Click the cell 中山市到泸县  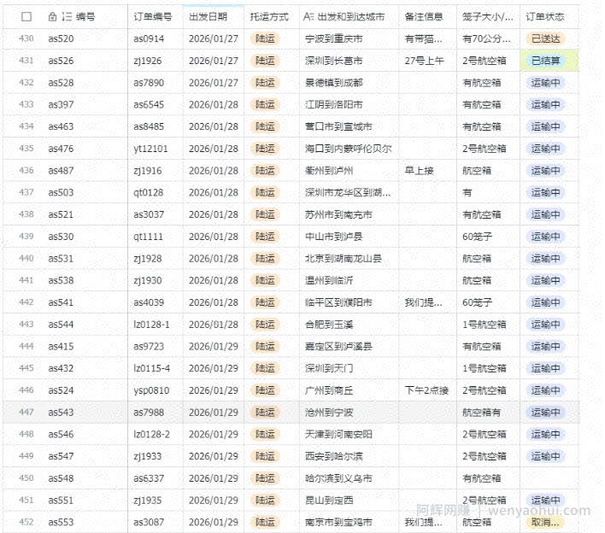(x=334, y=237)
